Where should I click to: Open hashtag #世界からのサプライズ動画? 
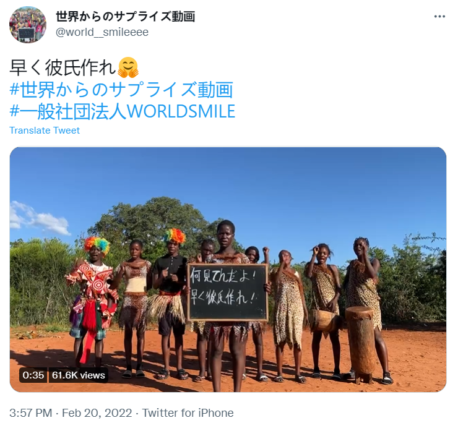121,90
